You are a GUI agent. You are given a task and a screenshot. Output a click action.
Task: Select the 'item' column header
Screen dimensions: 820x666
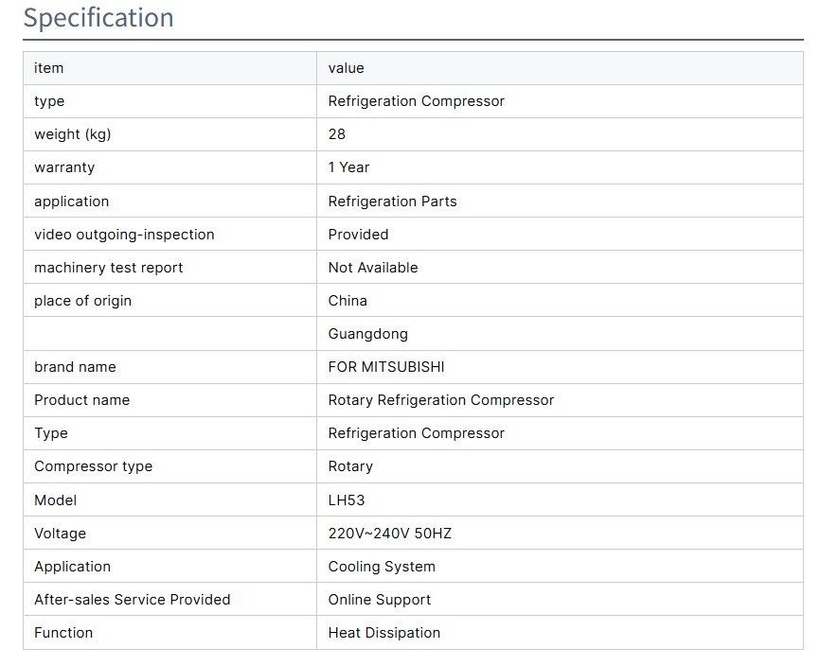coord(49,68)
